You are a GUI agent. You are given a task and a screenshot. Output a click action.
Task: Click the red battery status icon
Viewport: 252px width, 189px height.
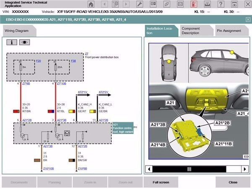194,4
